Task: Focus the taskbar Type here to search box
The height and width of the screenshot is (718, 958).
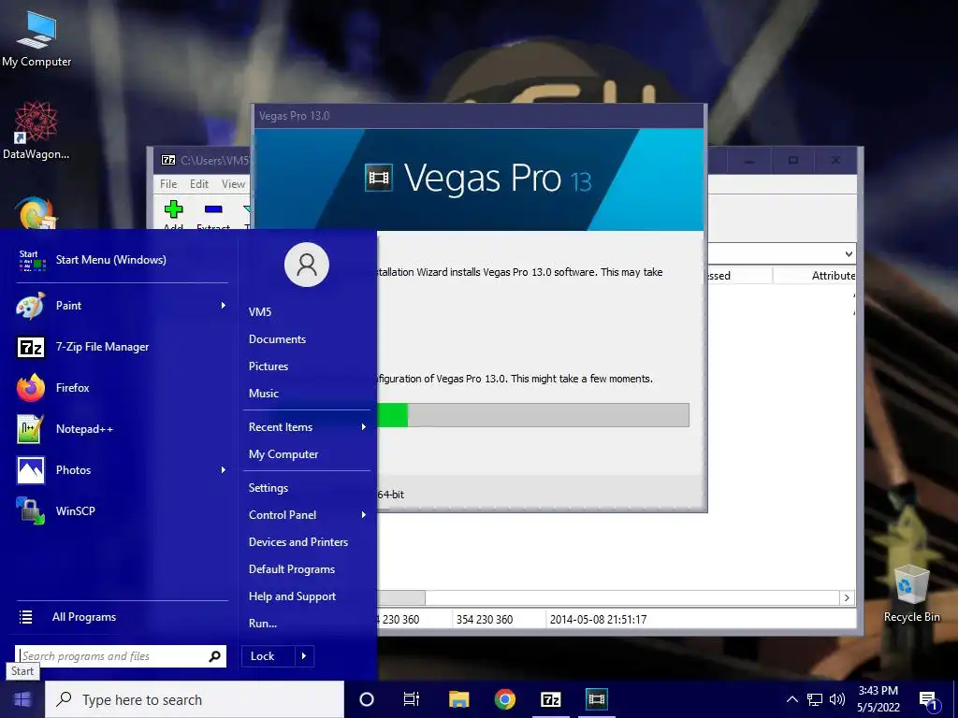Action: click(195, 699)
